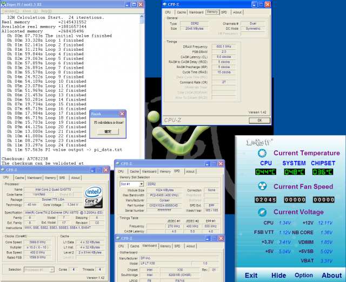This screenshot has height=282, width=346.
Task: Click the Super PI title bar icon
Action: coord(3,4)
